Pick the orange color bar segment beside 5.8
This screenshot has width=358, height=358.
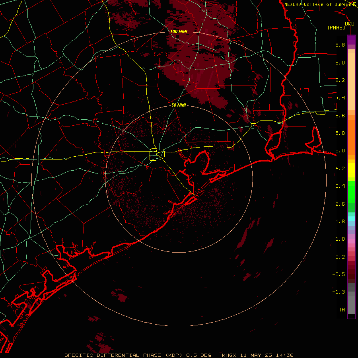coord(351,137)
